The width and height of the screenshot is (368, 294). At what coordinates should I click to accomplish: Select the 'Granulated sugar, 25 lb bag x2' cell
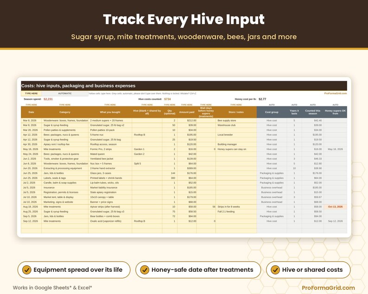click(x=110, y=125)
